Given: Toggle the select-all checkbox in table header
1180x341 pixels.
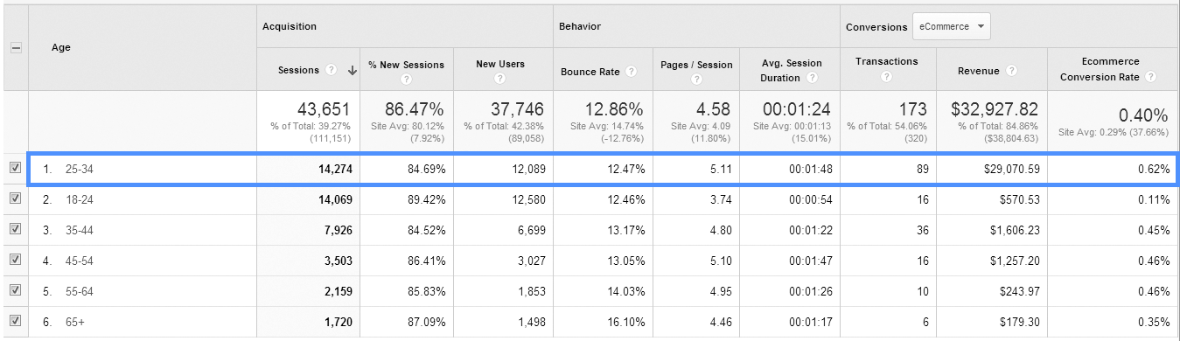Looking at the screenshot, I should (x=15, y=48).
